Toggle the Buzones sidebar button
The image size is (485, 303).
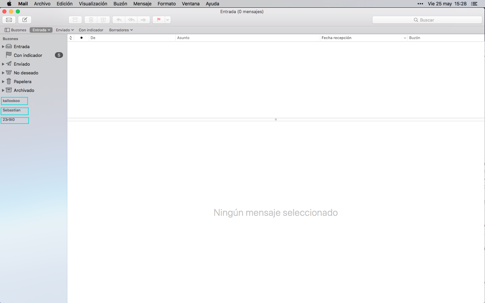(15, 30)
